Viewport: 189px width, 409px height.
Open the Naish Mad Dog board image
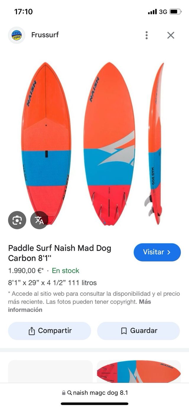click(94, 143)
